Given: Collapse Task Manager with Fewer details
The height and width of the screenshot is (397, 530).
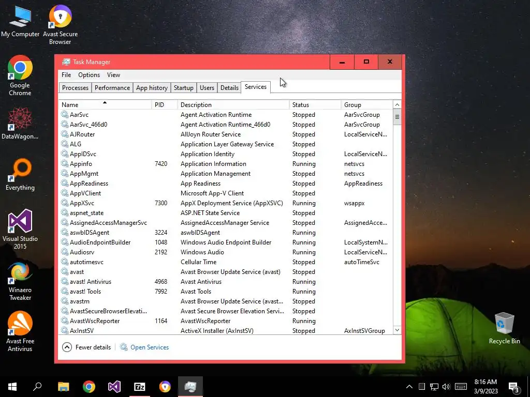Looking at the screenshot, I should (x=86, y=347).
